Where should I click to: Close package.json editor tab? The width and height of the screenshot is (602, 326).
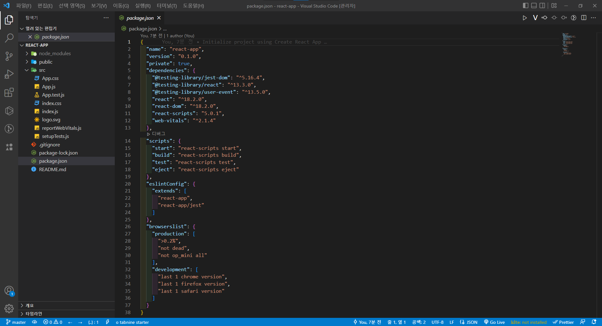point(159,18)
